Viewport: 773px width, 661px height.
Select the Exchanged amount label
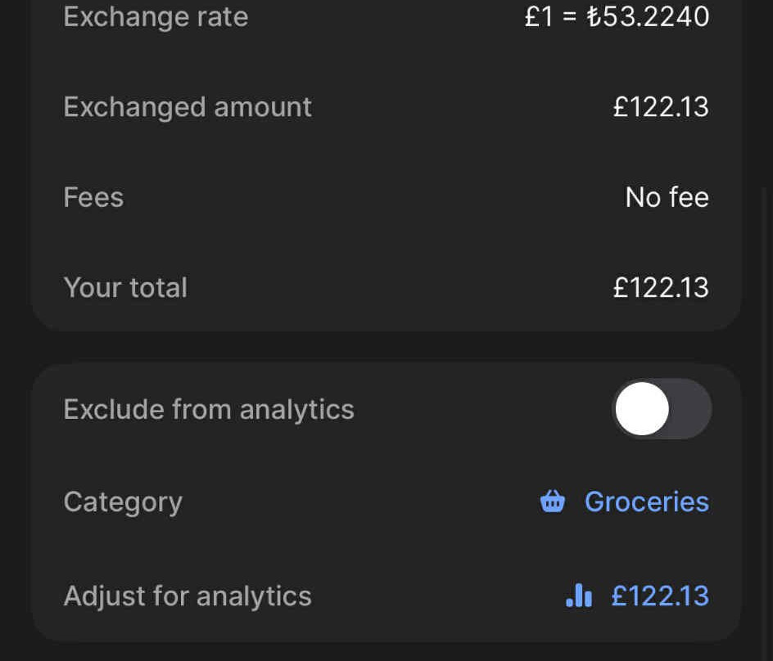[188, 107]
